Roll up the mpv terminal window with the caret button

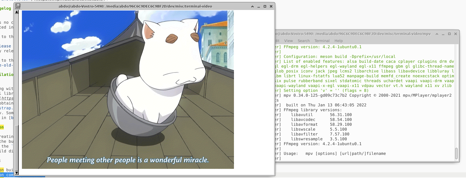tap(437, 34)
